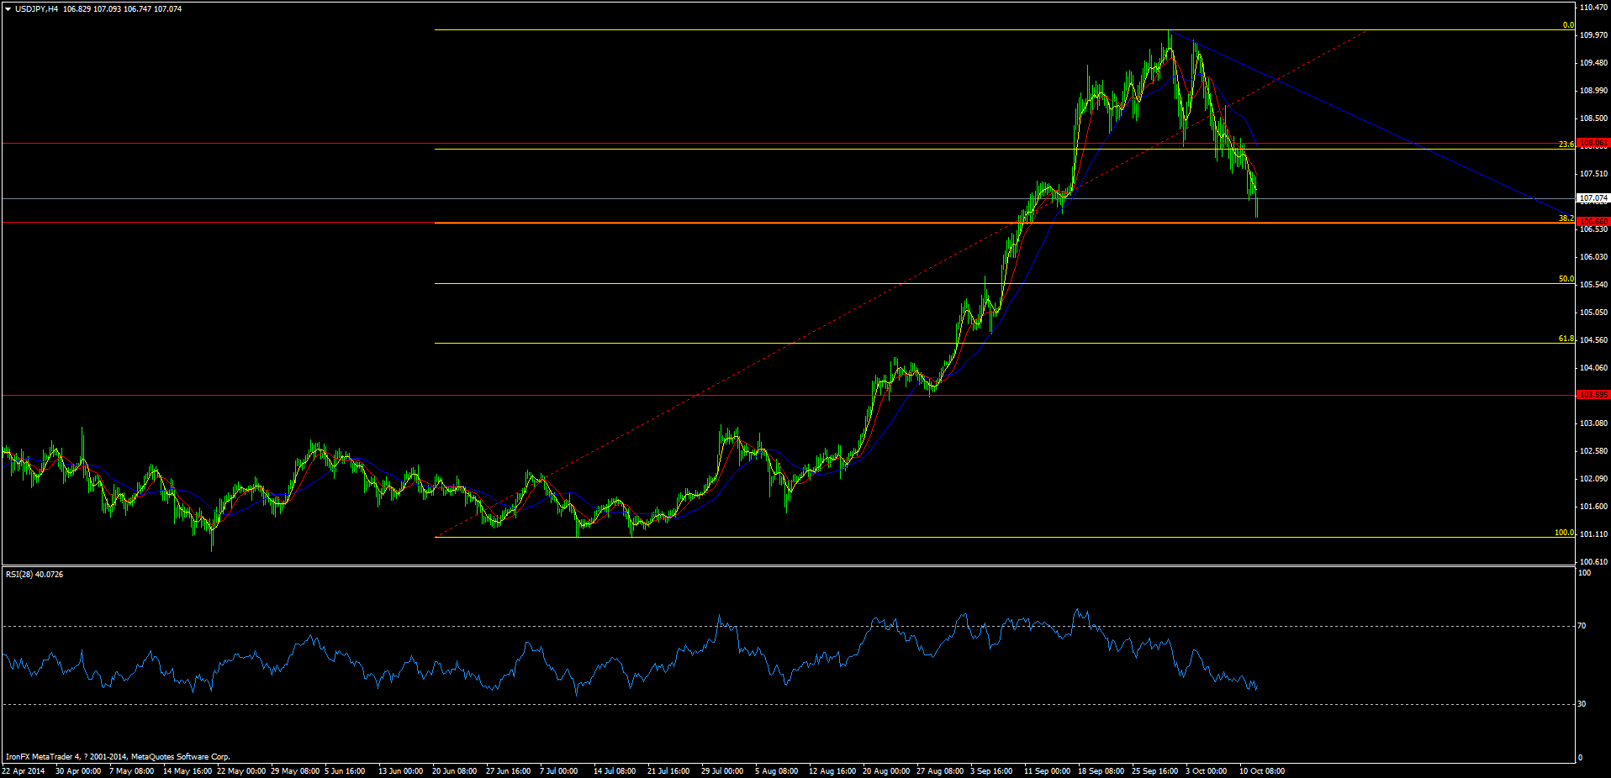The image size is (1611, 778).
Task: Click the 101.110 price scale value
Action: 1594,534
